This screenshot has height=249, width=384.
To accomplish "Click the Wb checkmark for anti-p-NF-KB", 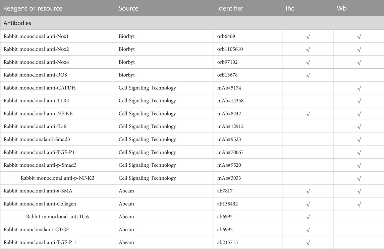I will tap(359, 179).
